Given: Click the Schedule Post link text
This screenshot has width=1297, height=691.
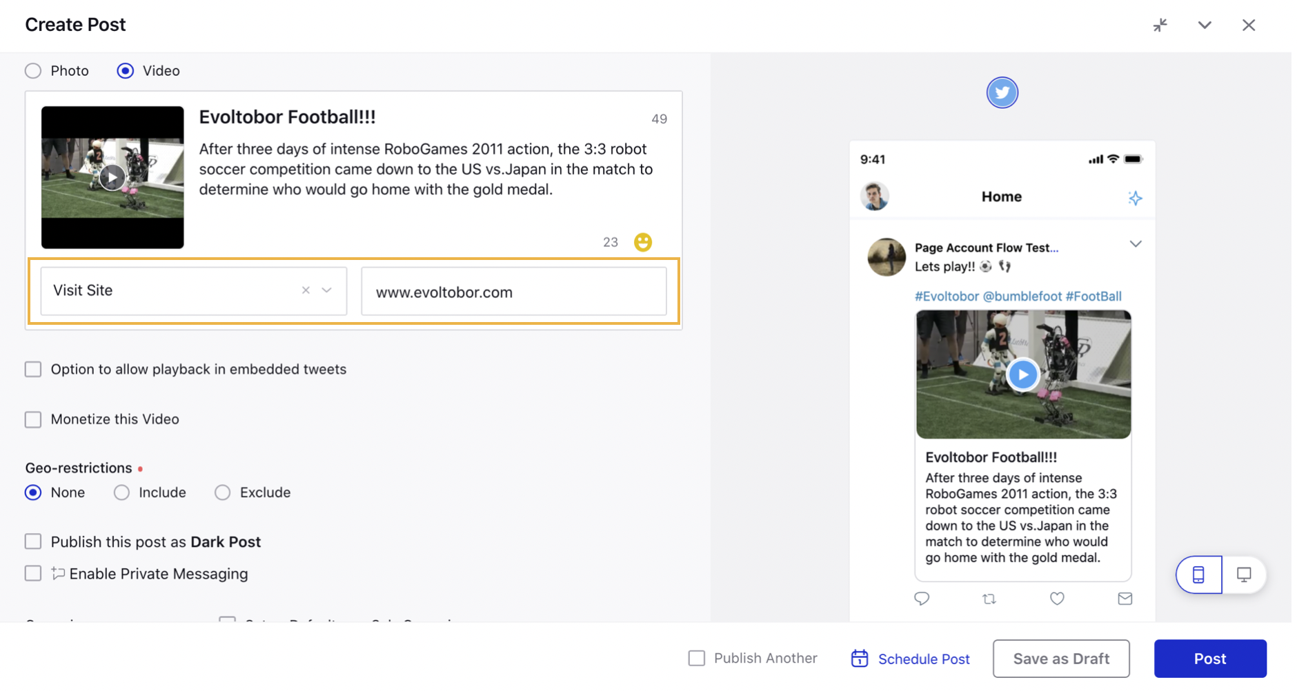Looking at the screenshot, I should click(924, 659).
